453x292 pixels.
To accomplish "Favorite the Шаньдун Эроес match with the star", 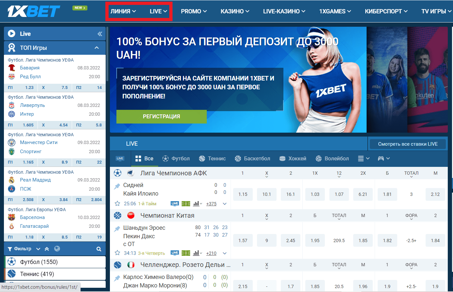I will coord(117,253).
